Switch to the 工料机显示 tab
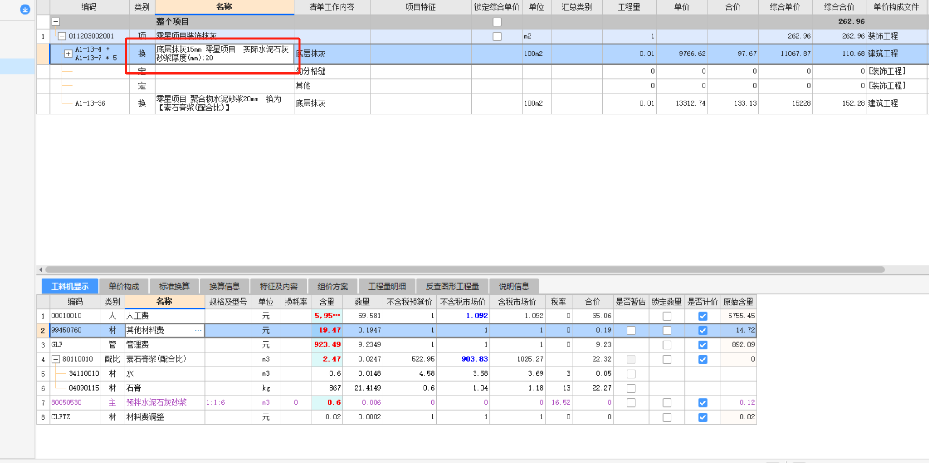Image resolution: width=929 pixels, height=463 pixels. pyautogui.click(x=70, y=286)
